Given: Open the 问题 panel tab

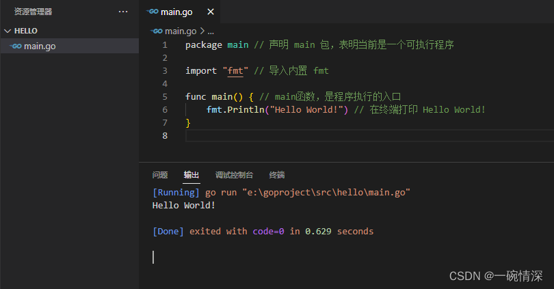Looking at the screenshot, I should click(160, 175).
